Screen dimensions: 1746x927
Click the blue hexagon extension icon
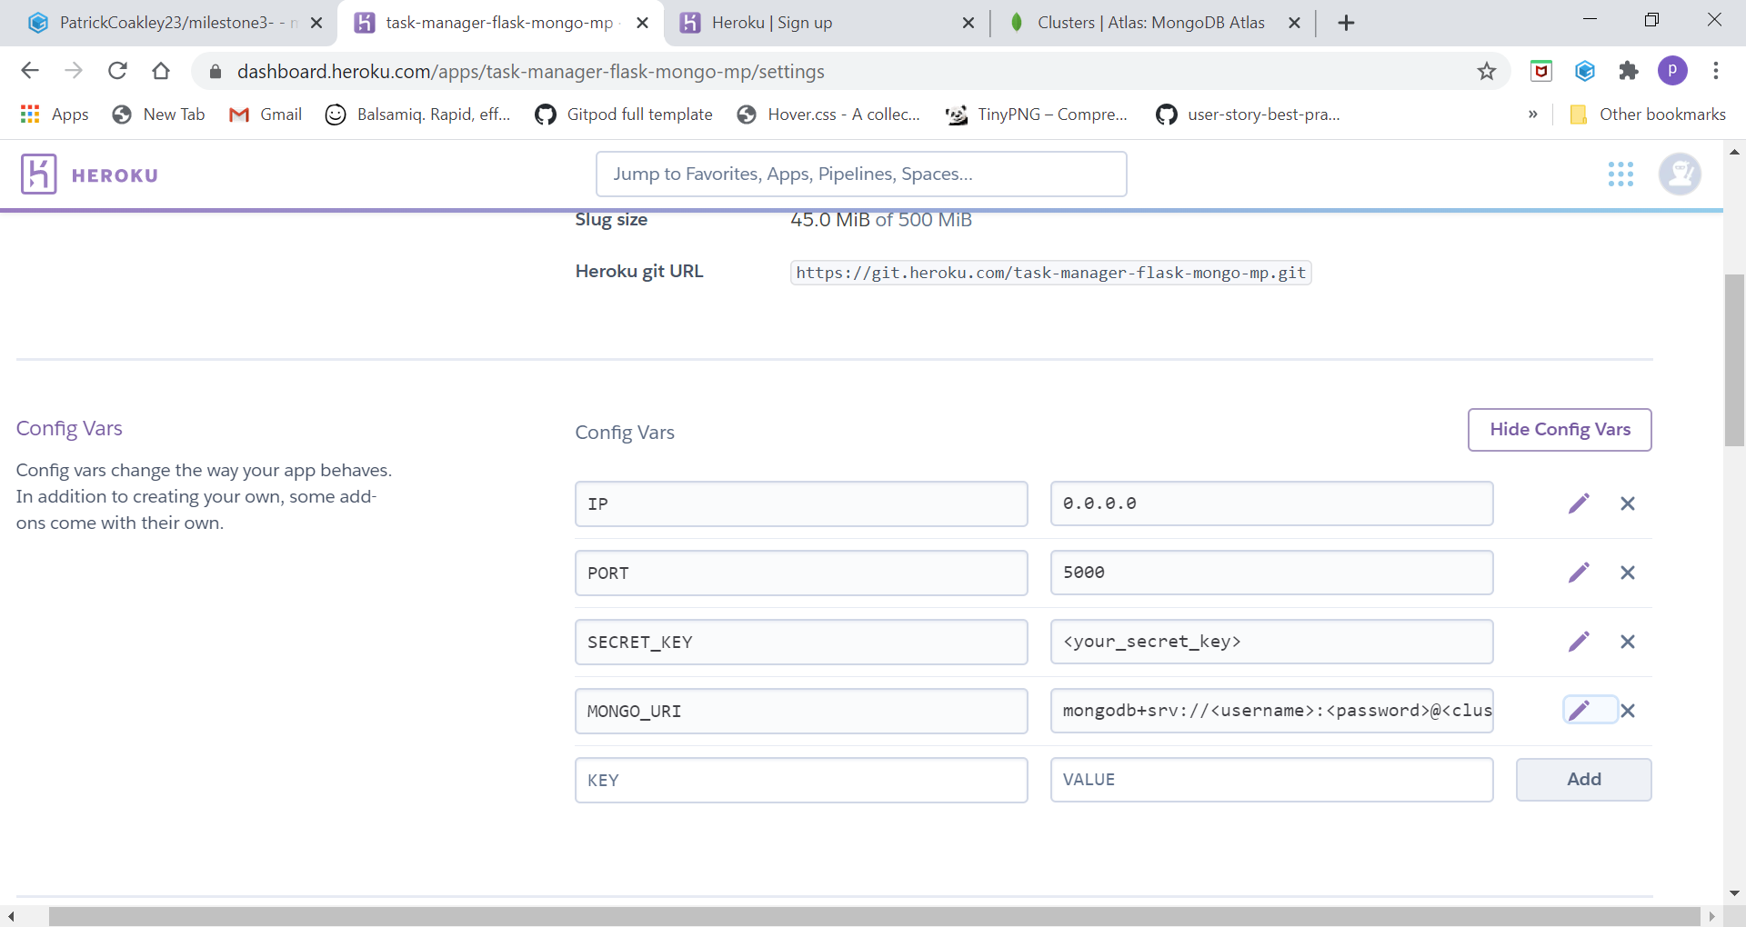(1585, 71)
